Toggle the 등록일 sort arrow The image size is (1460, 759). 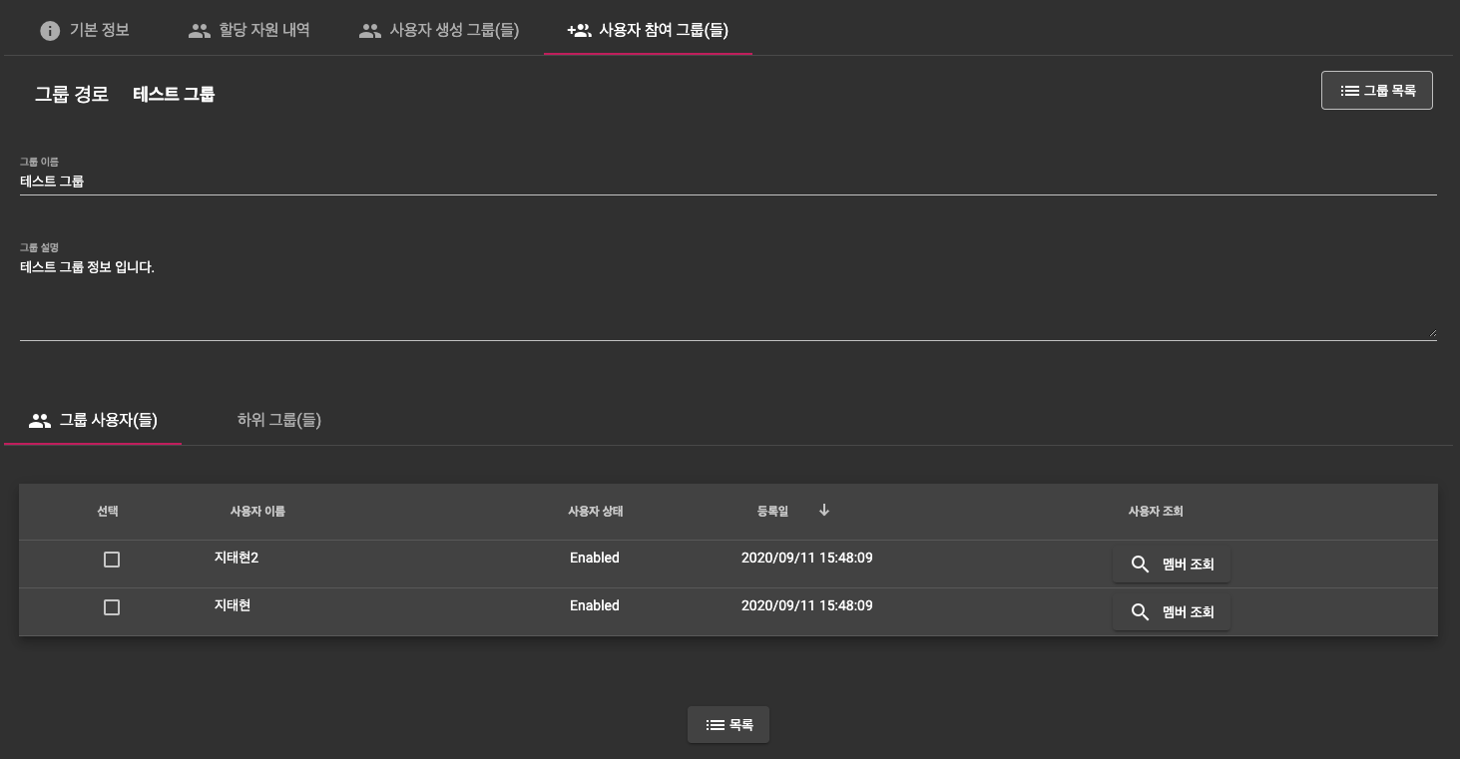(x=824, y=511)
